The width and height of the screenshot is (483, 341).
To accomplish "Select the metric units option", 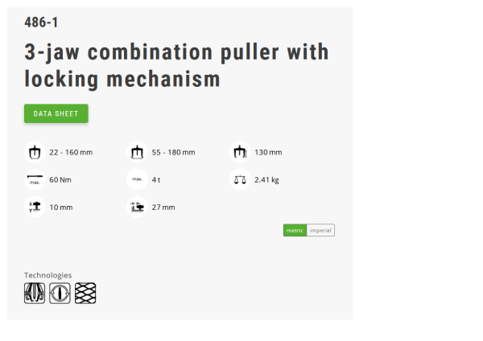I will click(295, 230).
